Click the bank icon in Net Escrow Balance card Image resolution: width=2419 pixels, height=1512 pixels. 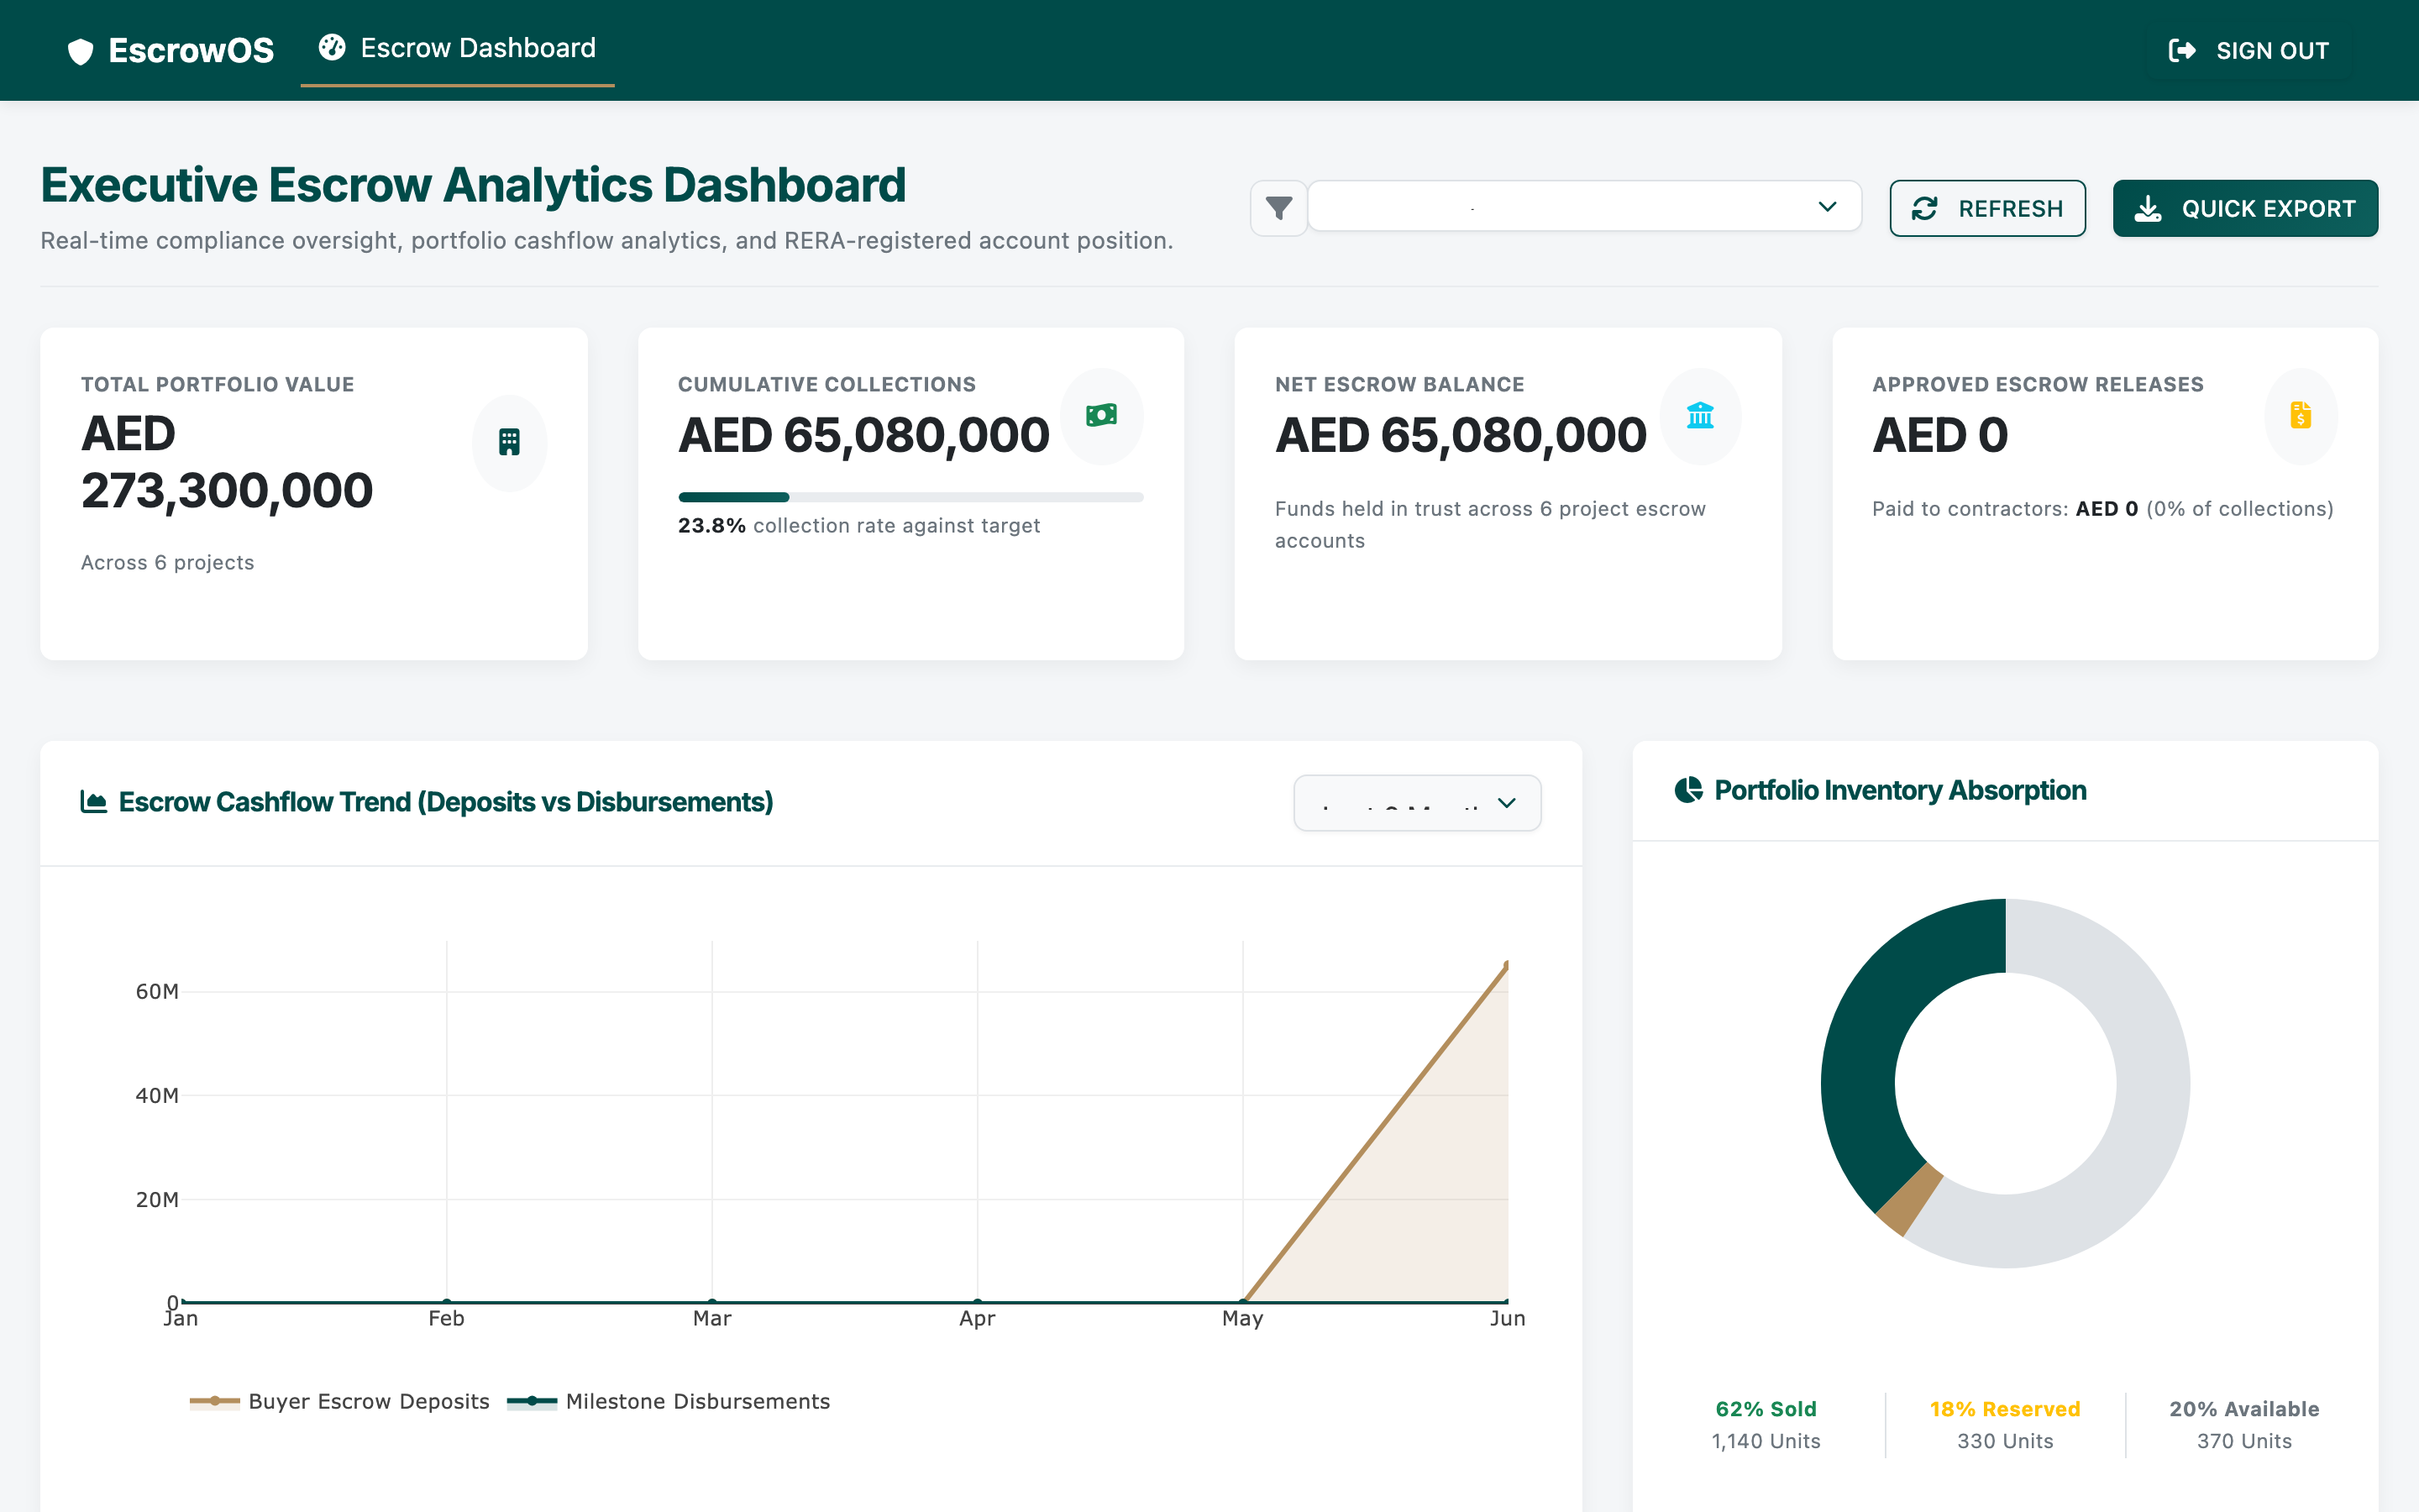[1699, 415]
